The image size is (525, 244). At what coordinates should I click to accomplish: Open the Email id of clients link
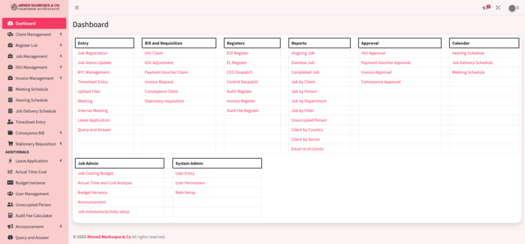pos(307,149)
